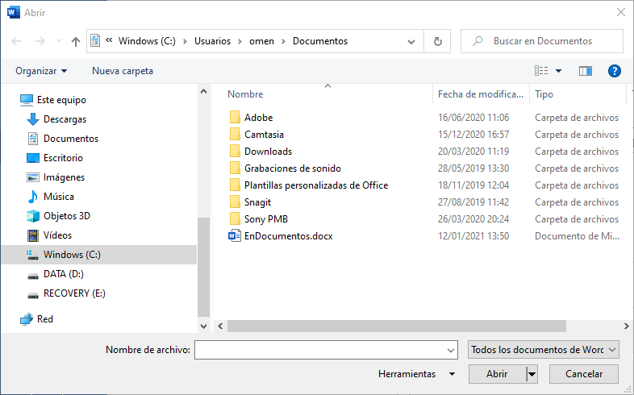Image resolution: width=634 pixels, height=395 pixels.
Task: Close the Abrir dialog window
Action: [621, 13]
